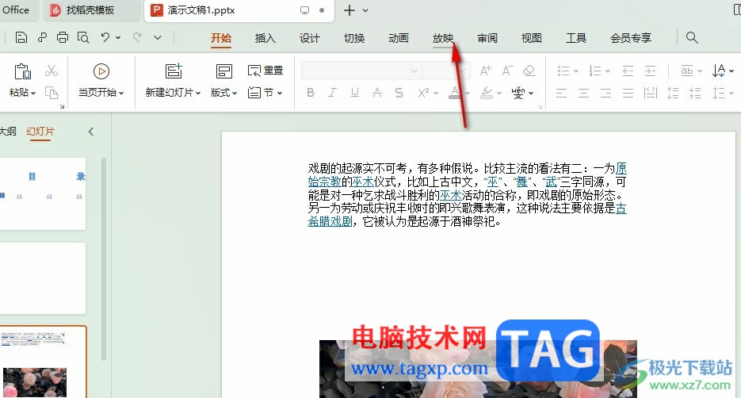
Task: Open the 视图 (View) tab
Action: pyautogui.click(x=531, y=38)
